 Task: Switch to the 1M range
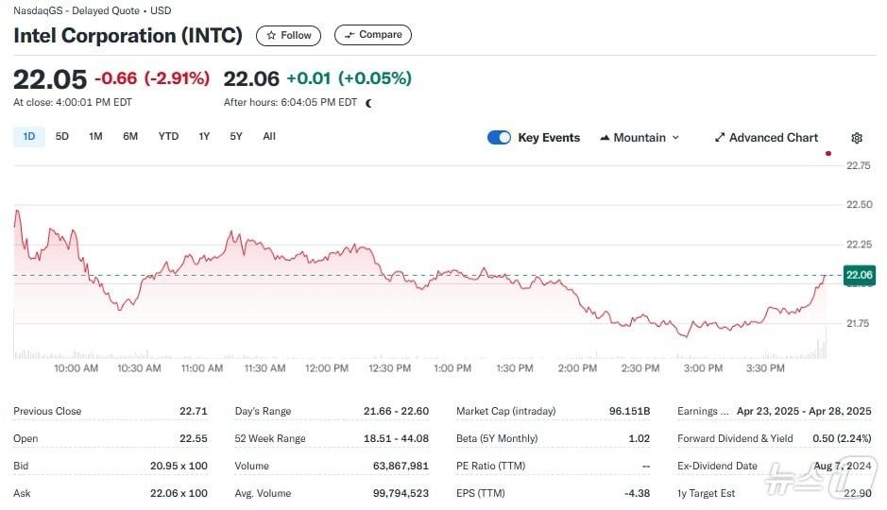(95, 136)
